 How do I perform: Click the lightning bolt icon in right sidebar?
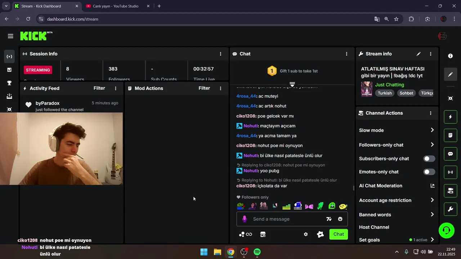[x=450, y=117]
